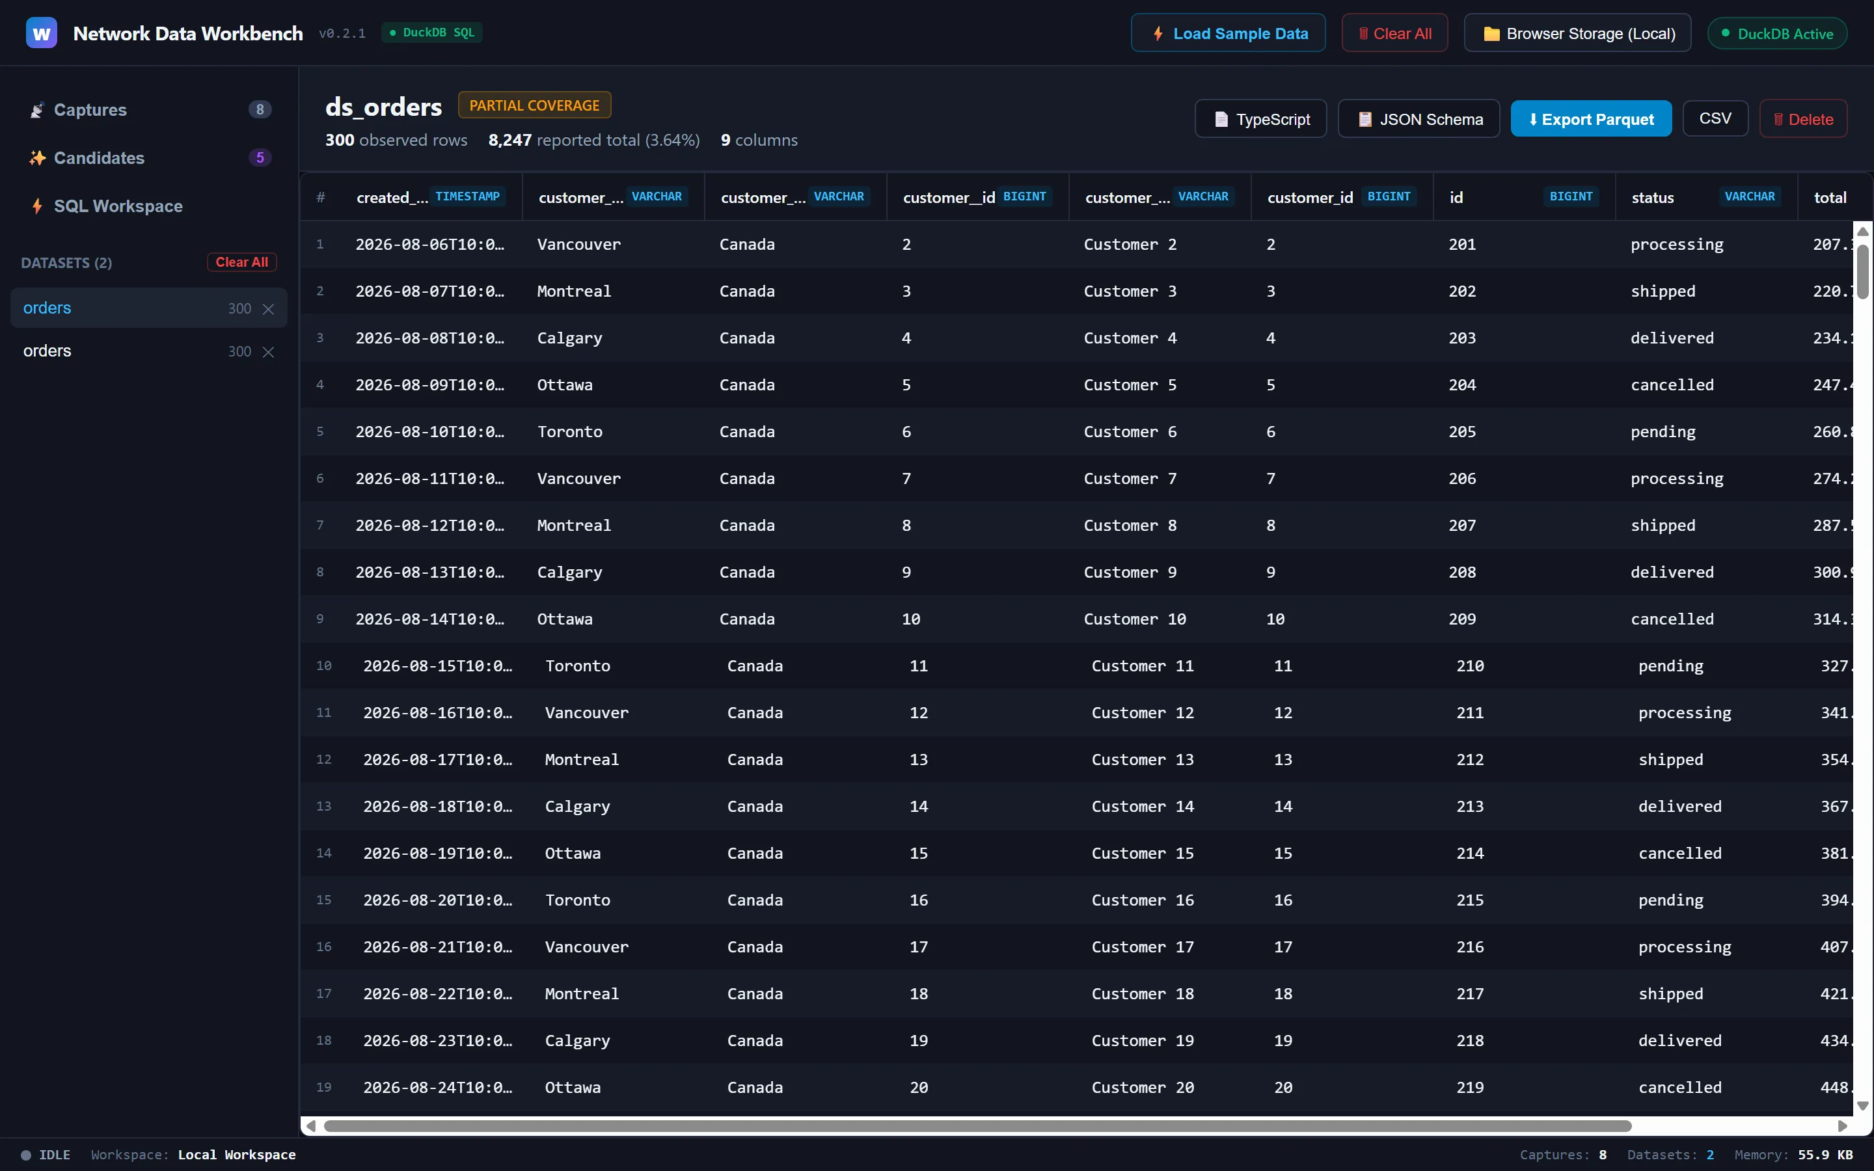Click Captures count in status bar
This screenshot has width=1874, height=1171.
1563,1155
